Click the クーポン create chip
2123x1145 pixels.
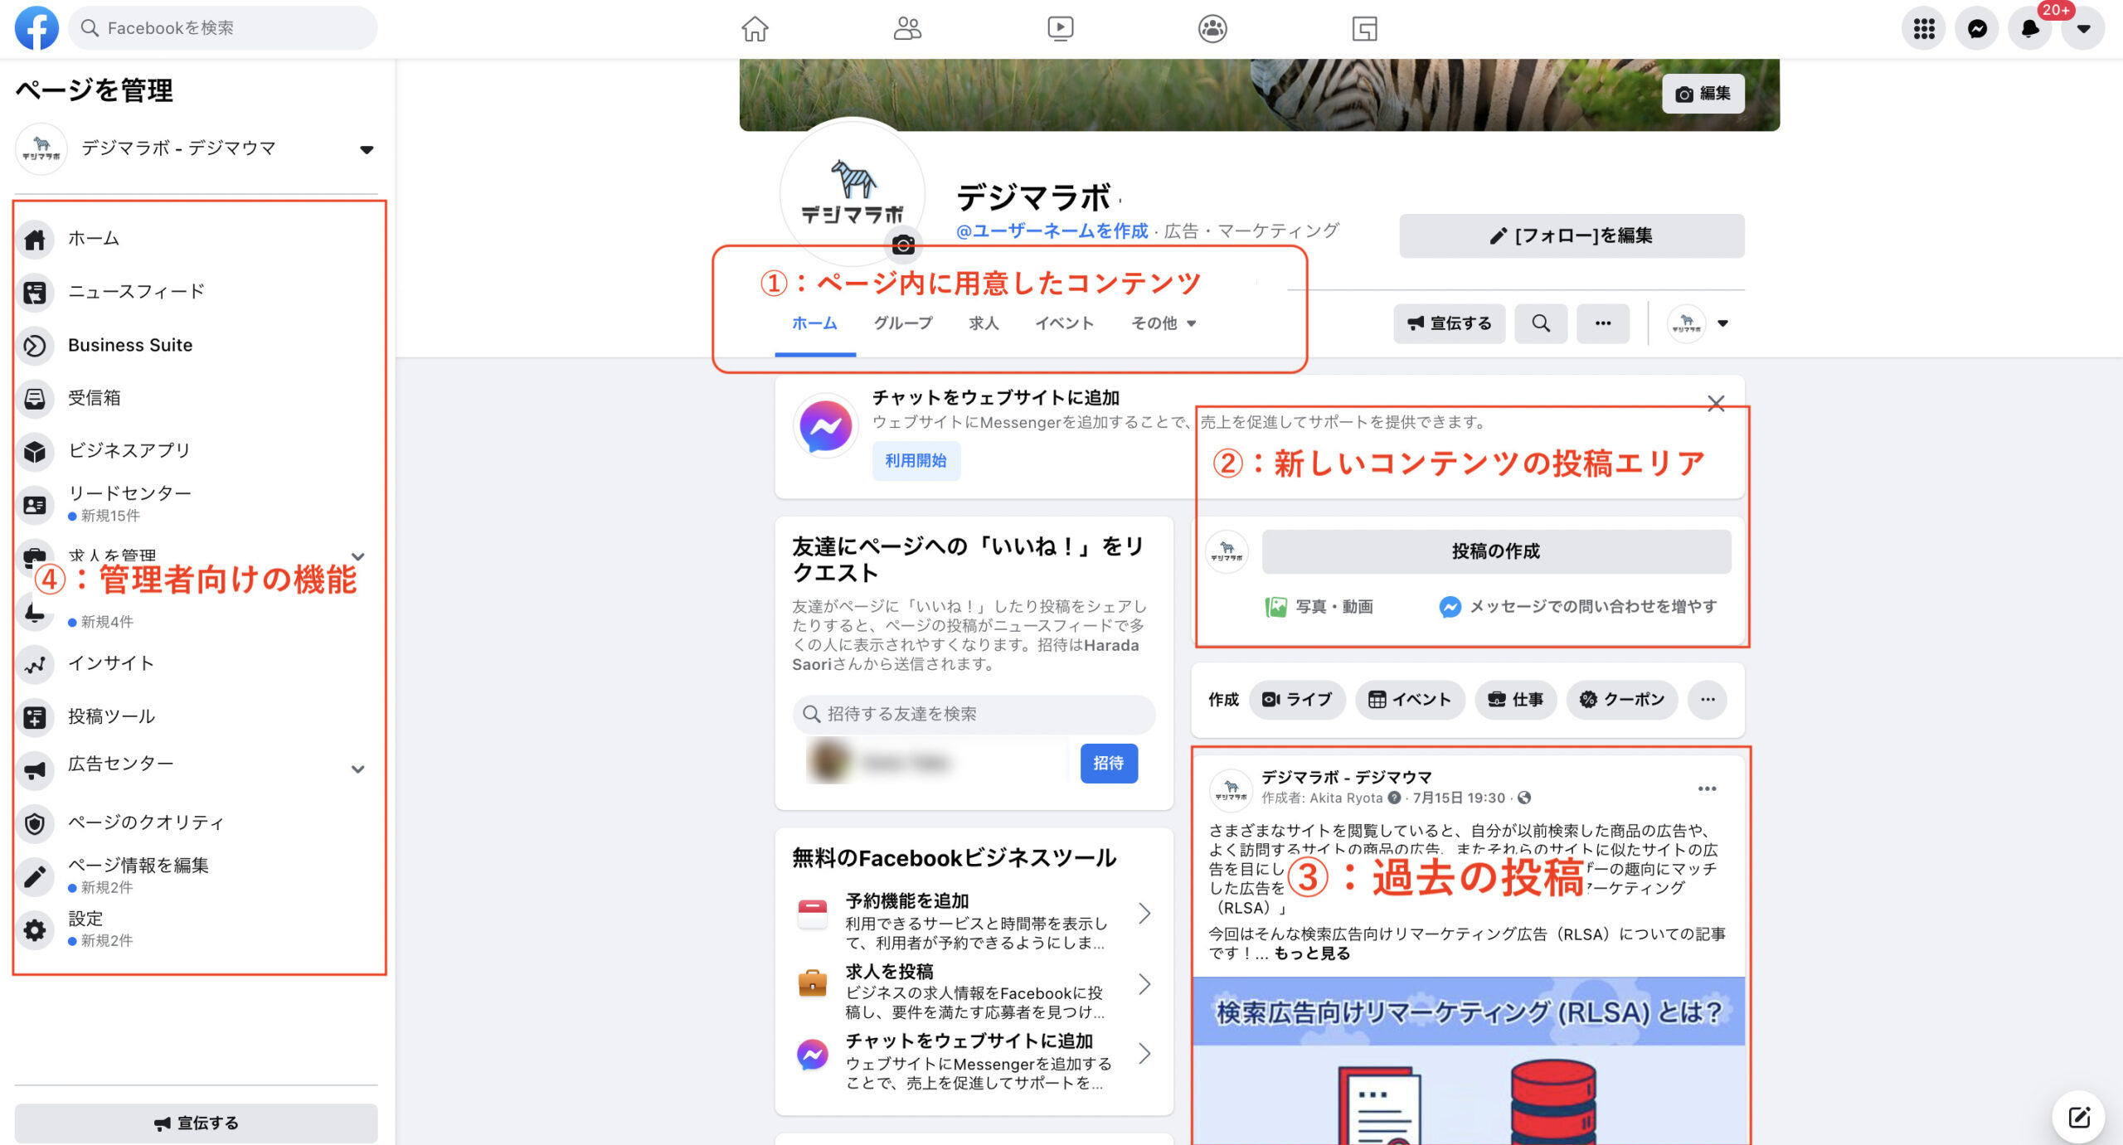click(x=1622, y=700)
